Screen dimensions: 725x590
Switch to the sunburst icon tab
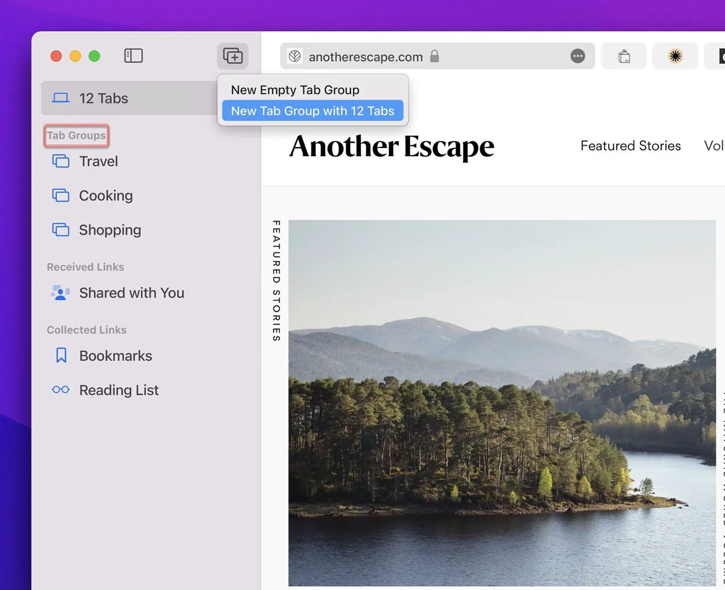[x=675, y=56]
